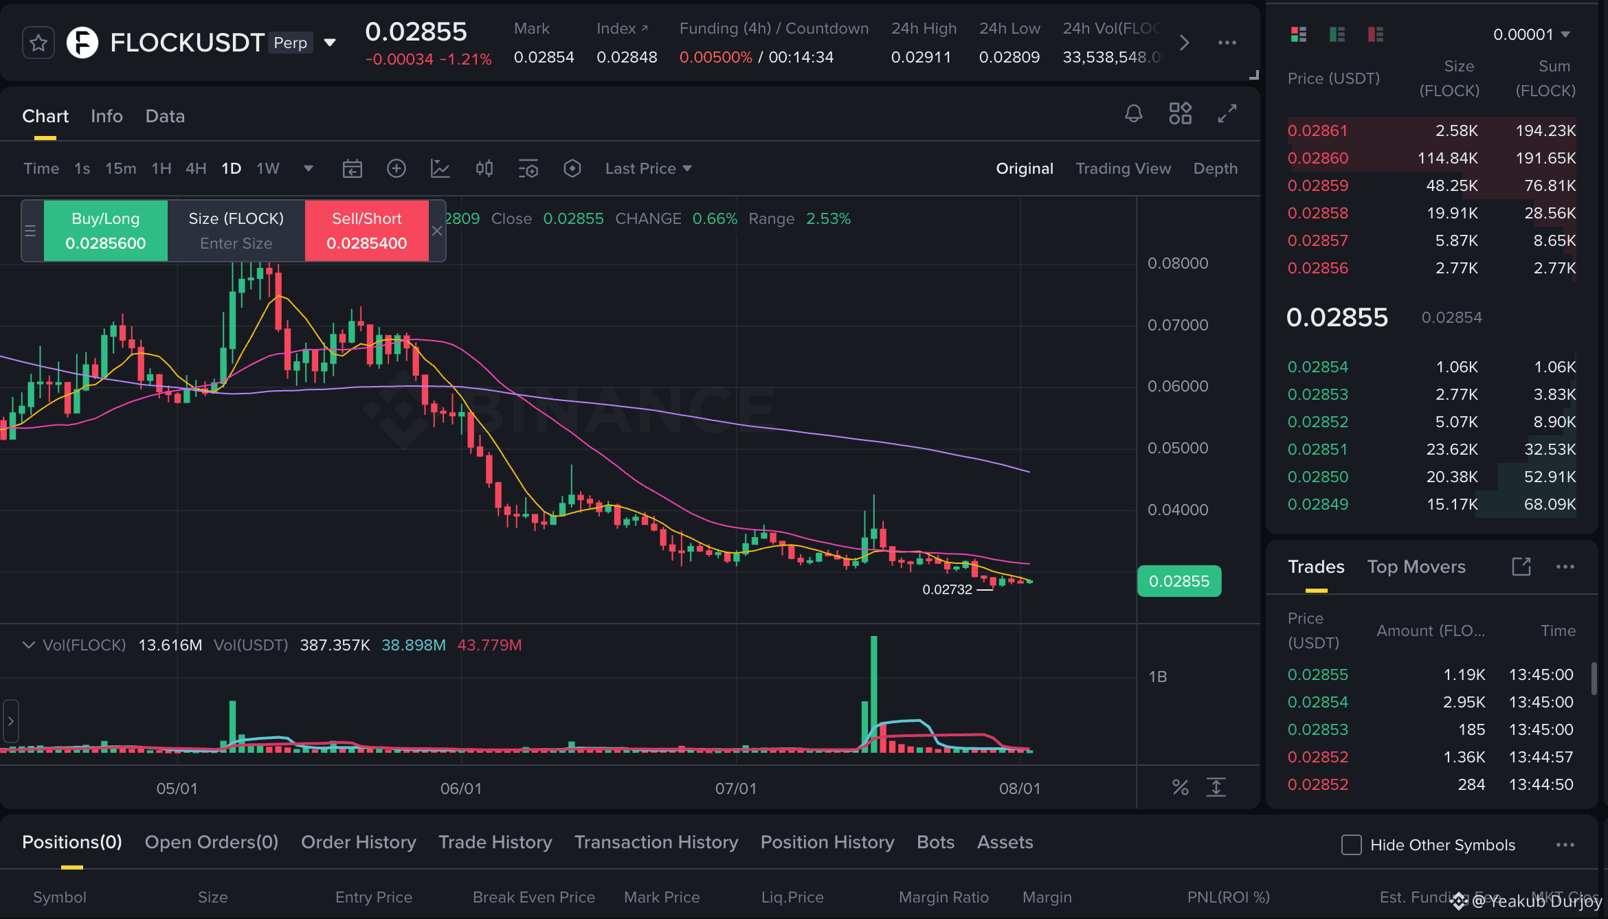Open the hexagon chart settings icon
Viewport: 1608px width, 919px height.
(572, 168)
